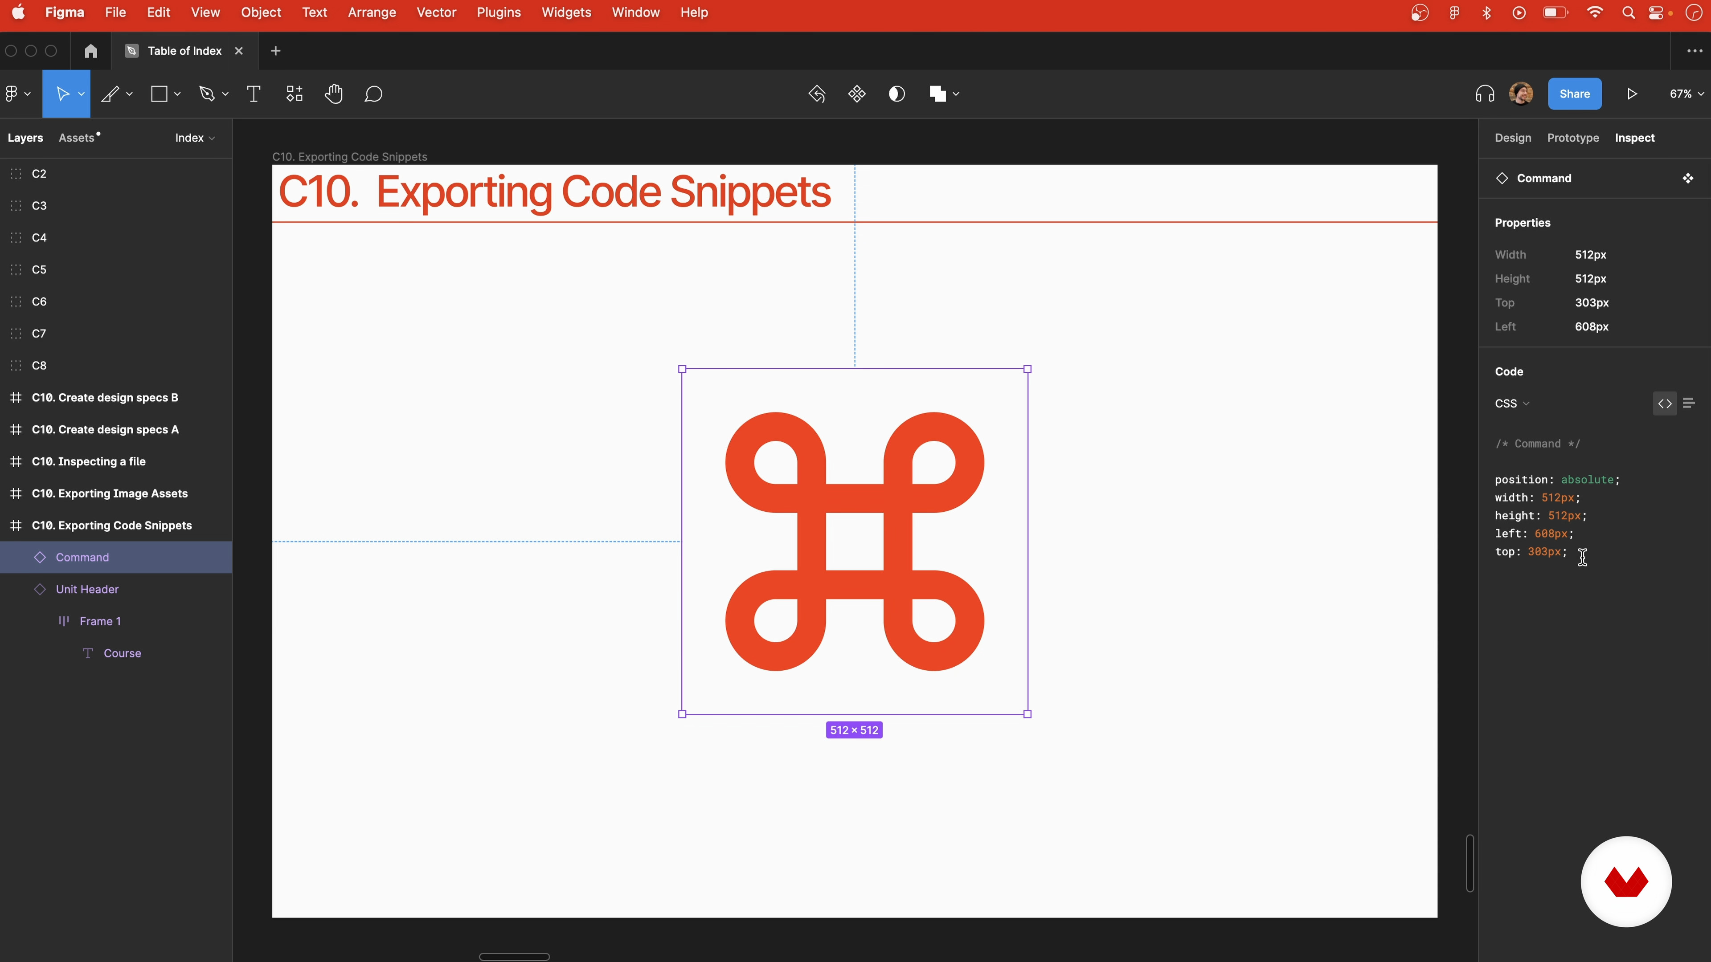Click component icon beside Command in Inspect
Viewport: 1711px width, 962px height.
click(x=1688, y=178)
